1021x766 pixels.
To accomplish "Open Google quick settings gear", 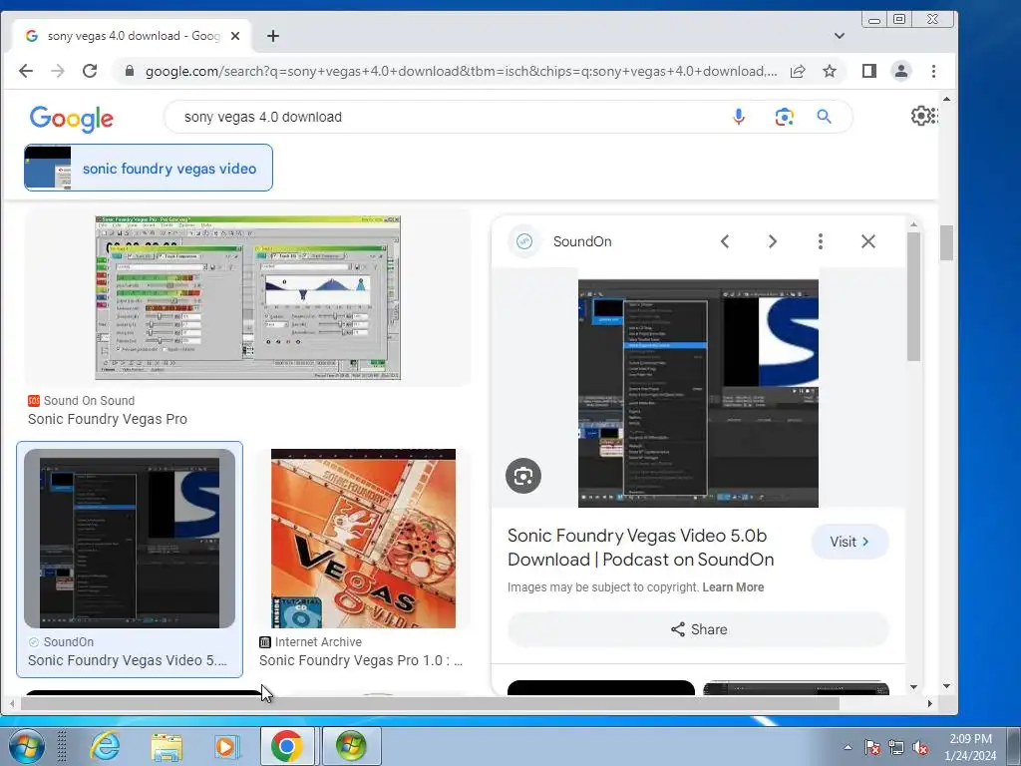I will (922, 116).
